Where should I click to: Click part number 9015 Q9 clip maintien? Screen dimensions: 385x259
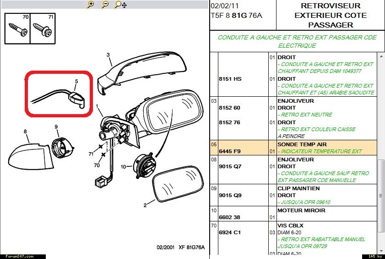click(230, 196)
